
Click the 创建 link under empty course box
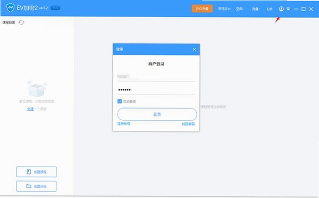pos(30,109)
